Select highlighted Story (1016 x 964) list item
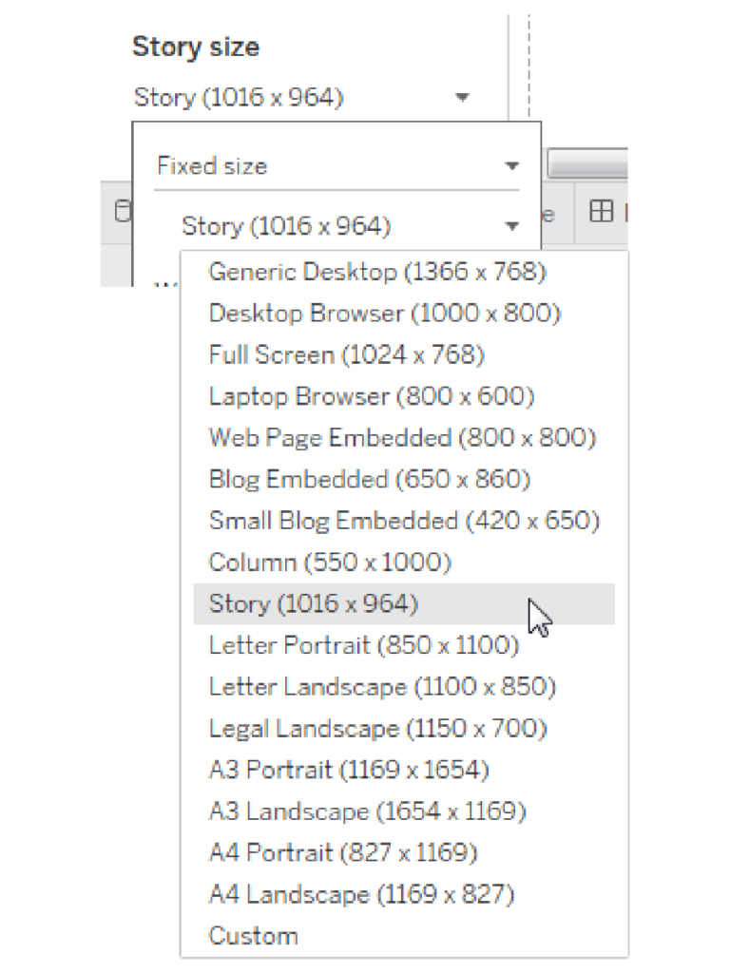 [x=314, y=604]
